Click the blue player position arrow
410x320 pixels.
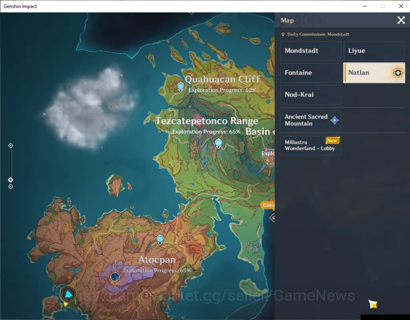point(68,294)
